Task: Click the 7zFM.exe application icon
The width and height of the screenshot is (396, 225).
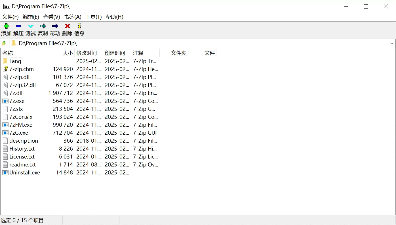Action: pos(5,125)
